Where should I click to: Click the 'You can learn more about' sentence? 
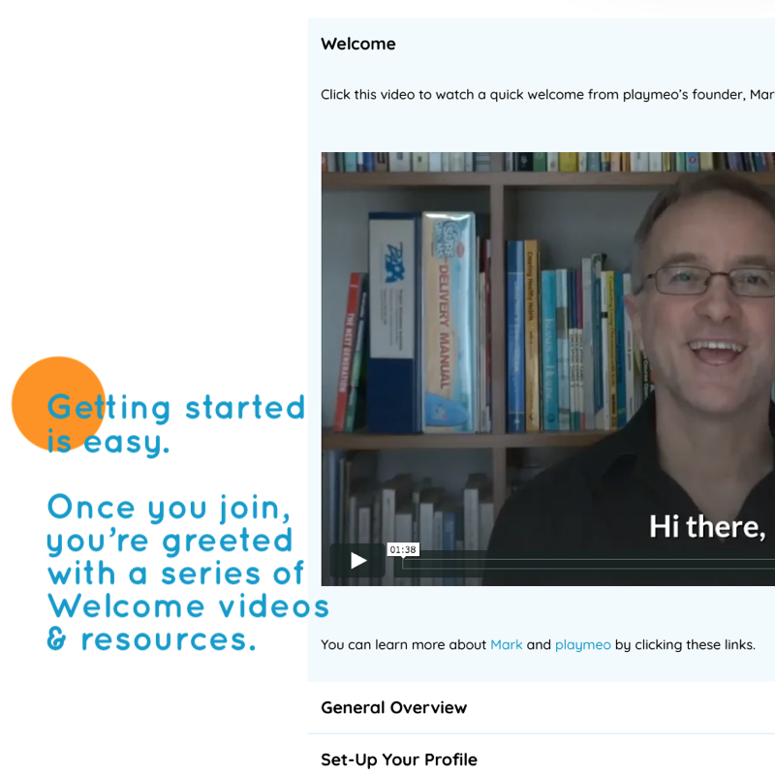(x=538, y=645)
